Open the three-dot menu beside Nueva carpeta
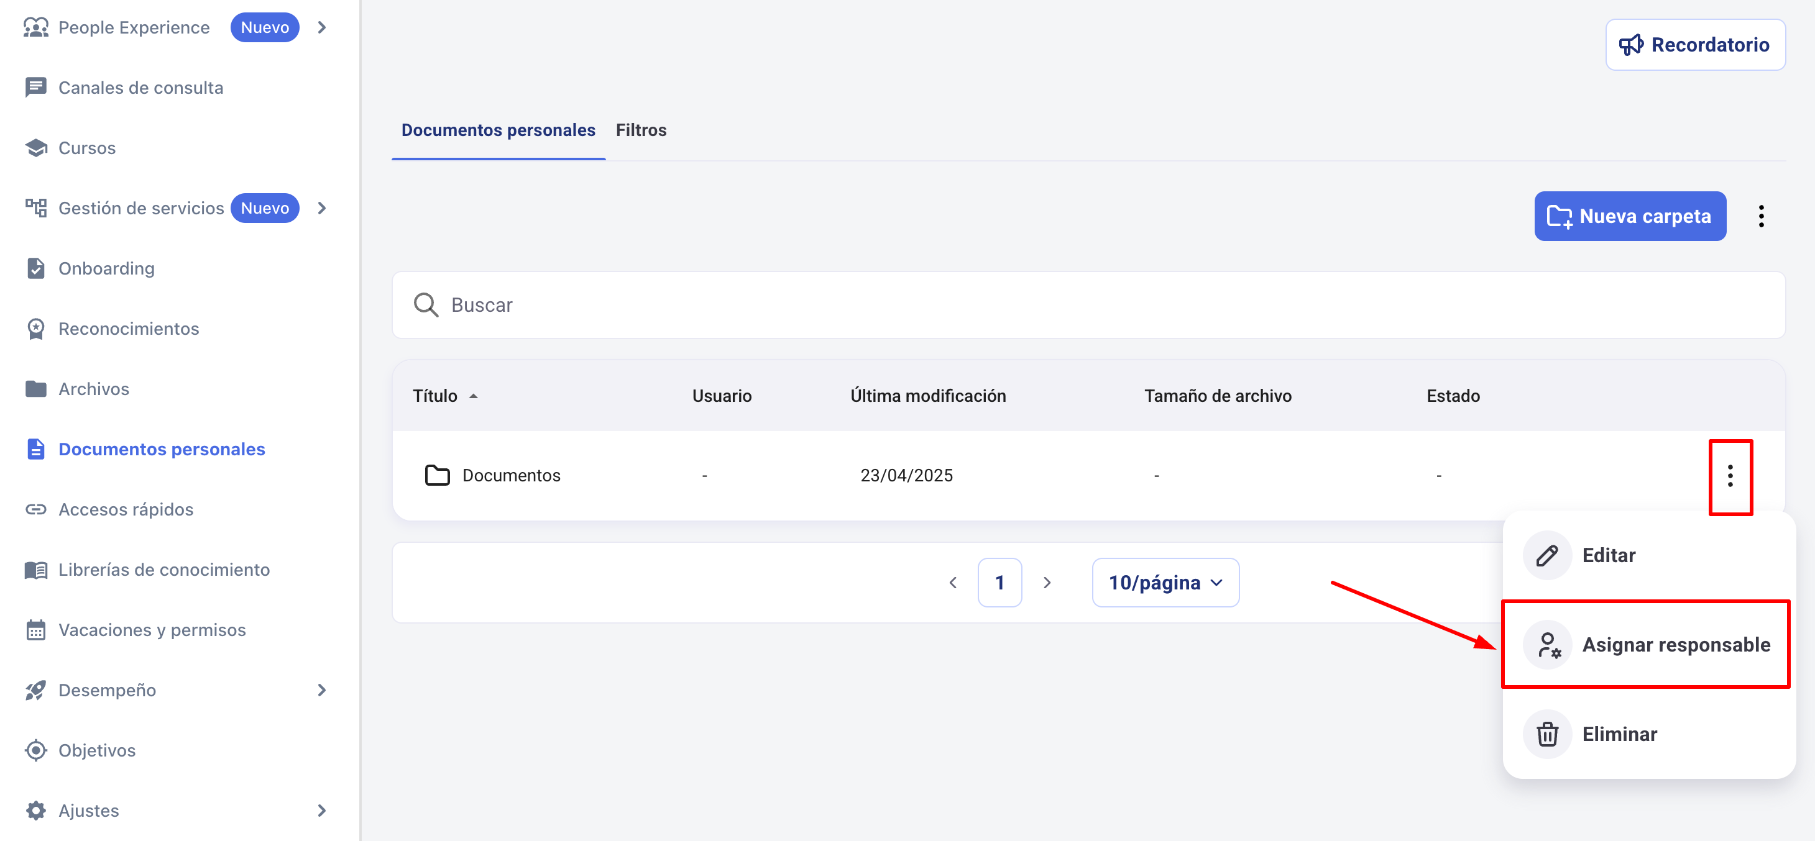Image resolution: width=1815 pixels, height=841 pixels. [x=1762, y=216]
